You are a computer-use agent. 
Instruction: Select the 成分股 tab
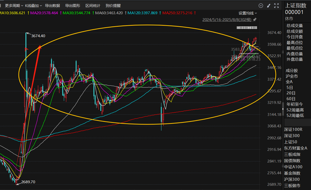pos(292,70)
